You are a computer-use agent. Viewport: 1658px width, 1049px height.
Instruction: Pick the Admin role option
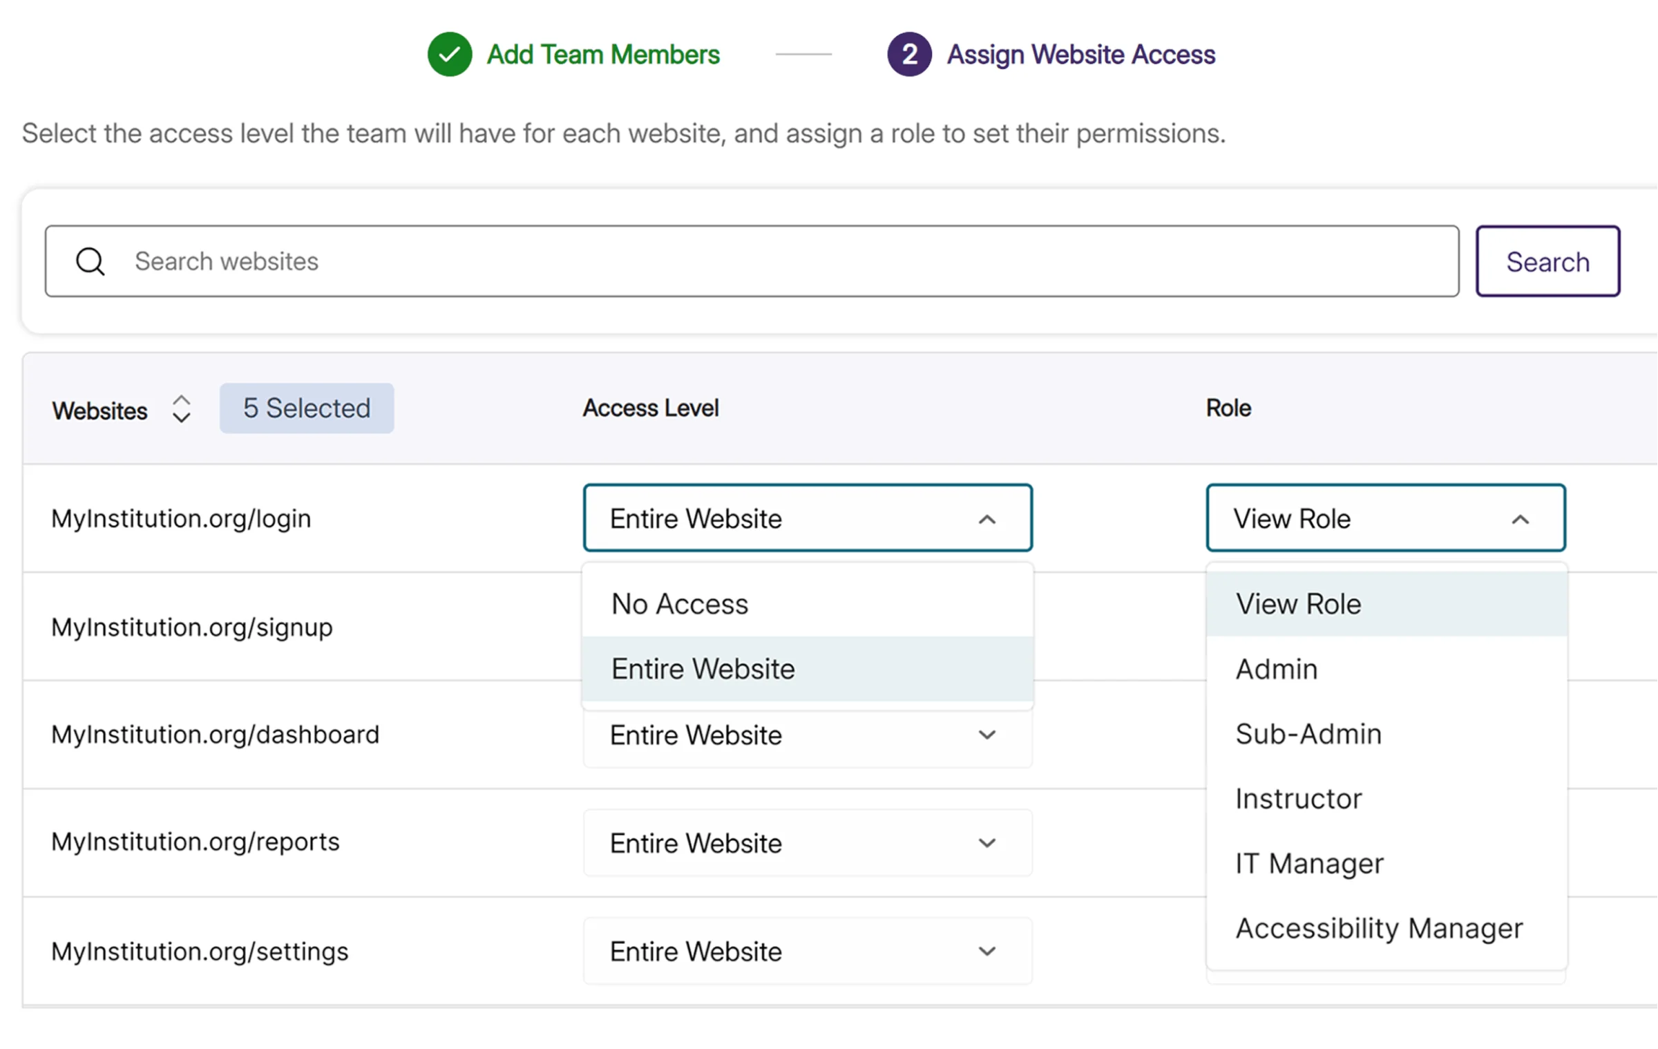(1277, 669)
